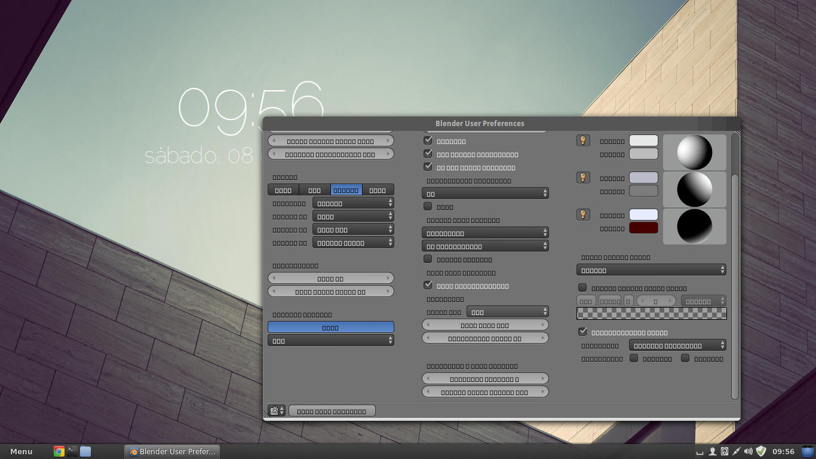The width and height of the screenshot is (816, 459).
Task: Open the MultiSample dropdown below the draw method
Action: tap(485, 246)
